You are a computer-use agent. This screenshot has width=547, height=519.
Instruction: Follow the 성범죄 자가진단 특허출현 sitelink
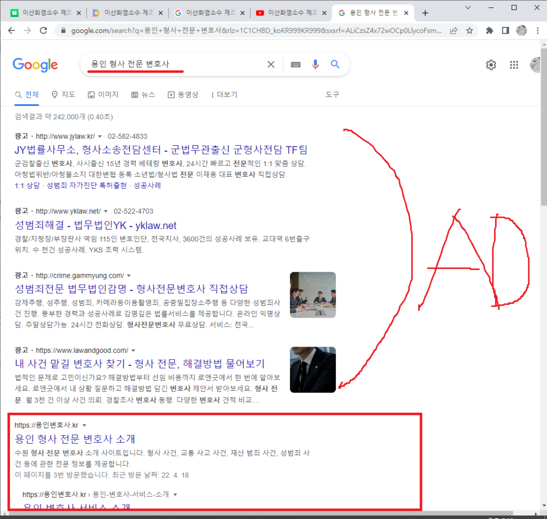pos(87,185)
